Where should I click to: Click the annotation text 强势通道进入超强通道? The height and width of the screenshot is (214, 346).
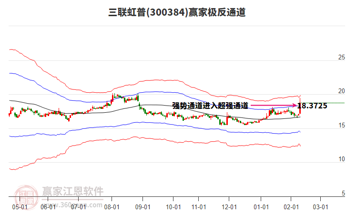coord(210,106)
